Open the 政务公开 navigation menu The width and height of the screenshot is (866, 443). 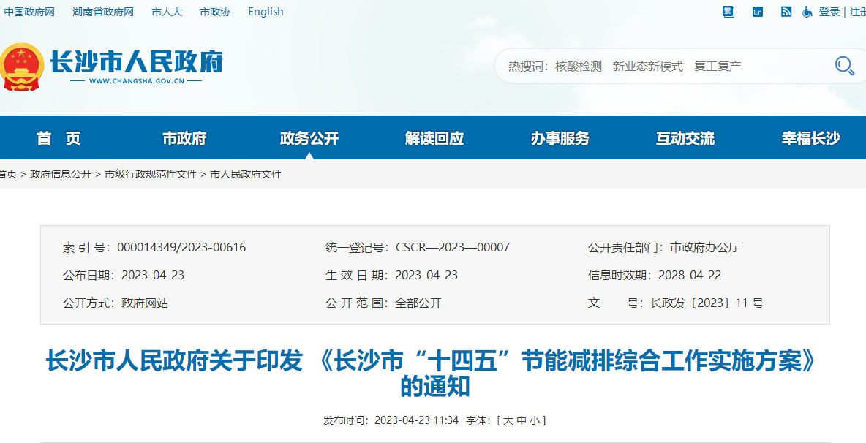pos(309,138)
